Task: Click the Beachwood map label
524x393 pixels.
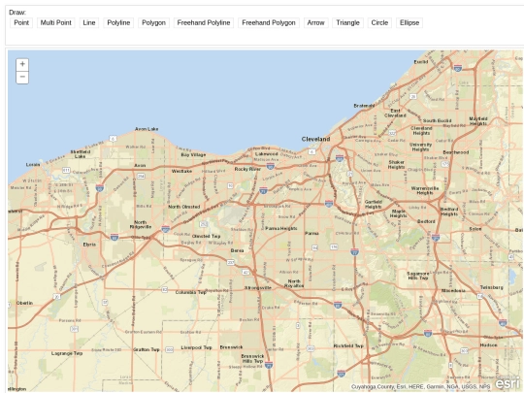Action: pyautogui.click(x=456, y=152)
